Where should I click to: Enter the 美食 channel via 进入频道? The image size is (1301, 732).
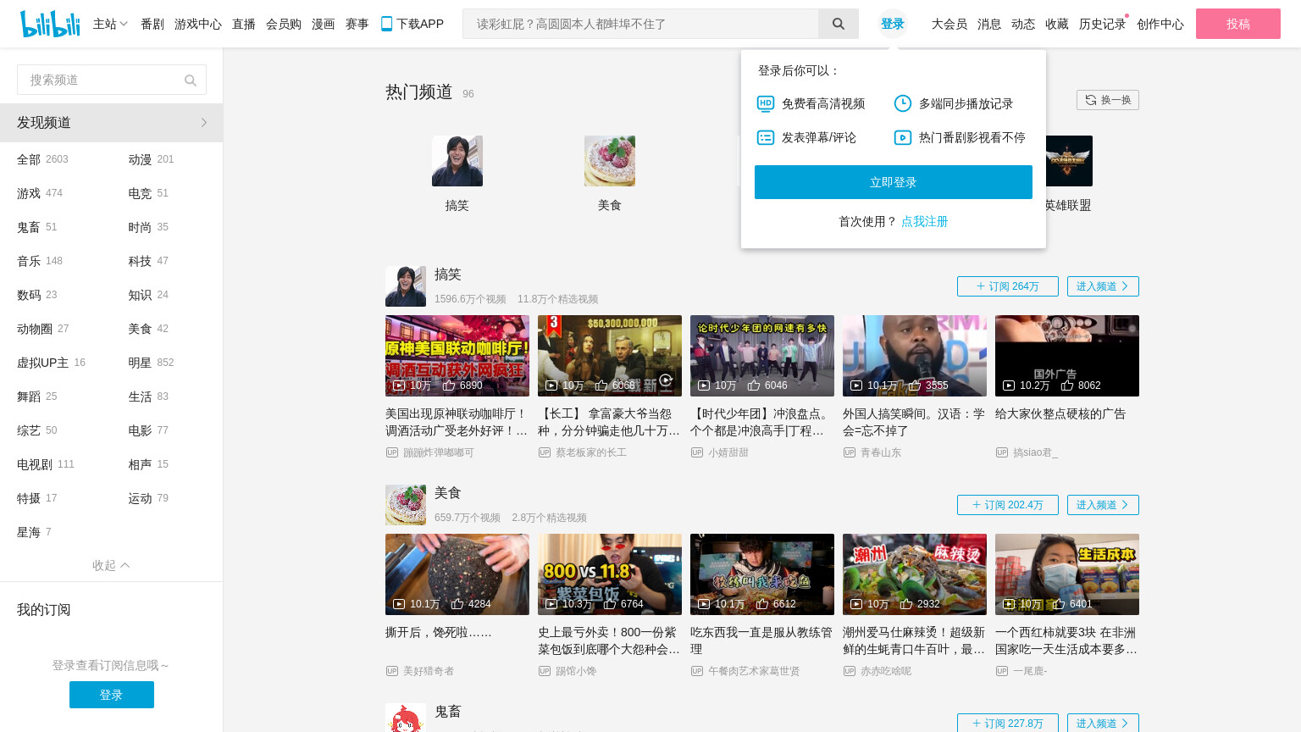1103,505
